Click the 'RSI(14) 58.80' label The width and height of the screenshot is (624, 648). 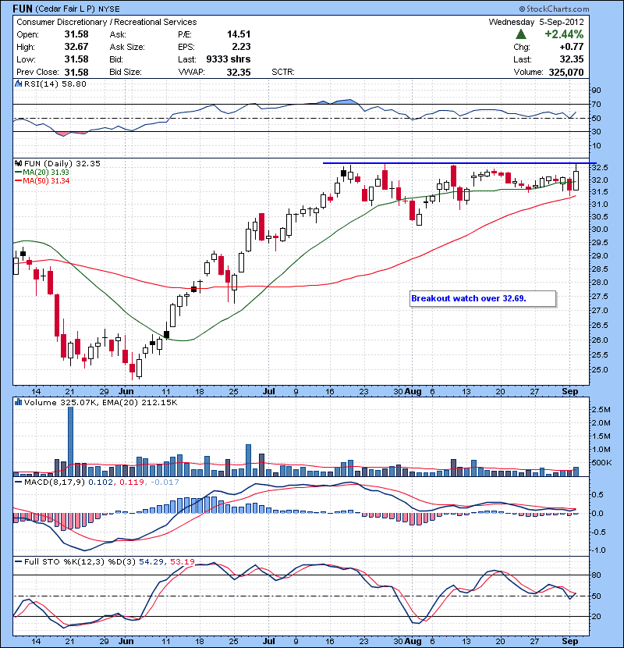coord(55,84)
